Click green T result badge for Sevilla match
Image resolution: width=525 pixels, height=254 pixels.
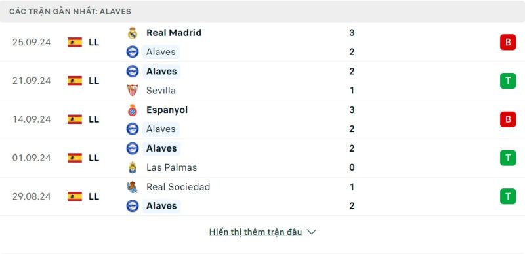click(x=508, y=81)
